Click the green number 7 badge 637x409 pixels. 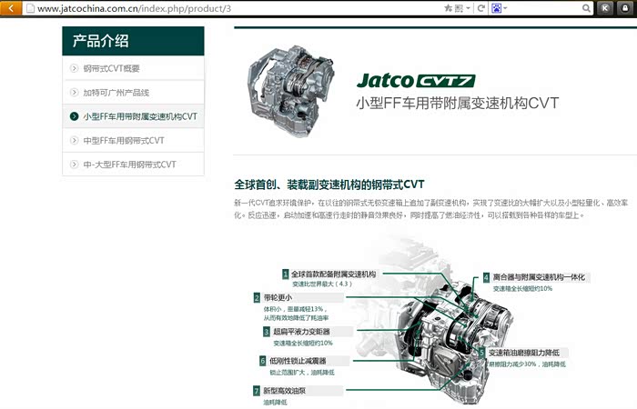[257, 391]
